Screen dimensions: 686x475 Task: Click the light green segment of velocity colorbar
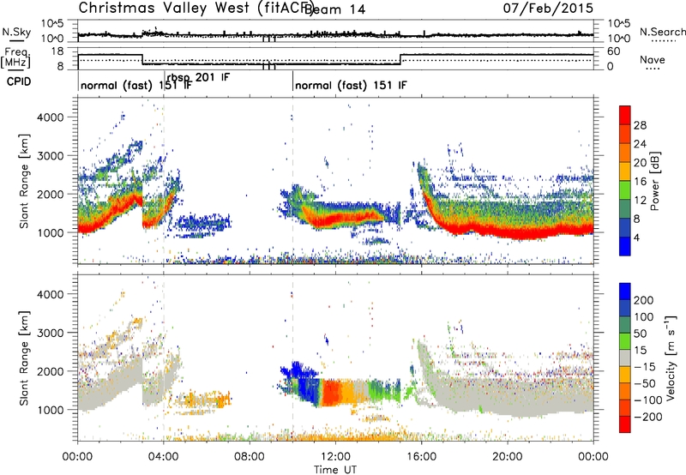tap(625, 341)
